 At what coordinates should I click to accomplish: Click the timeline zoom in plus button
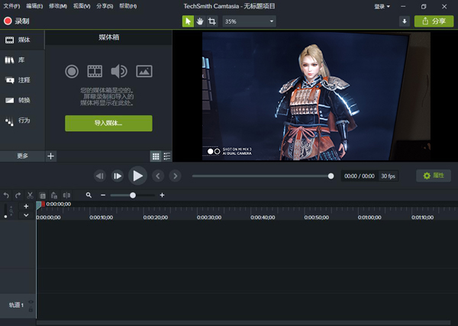162,195
